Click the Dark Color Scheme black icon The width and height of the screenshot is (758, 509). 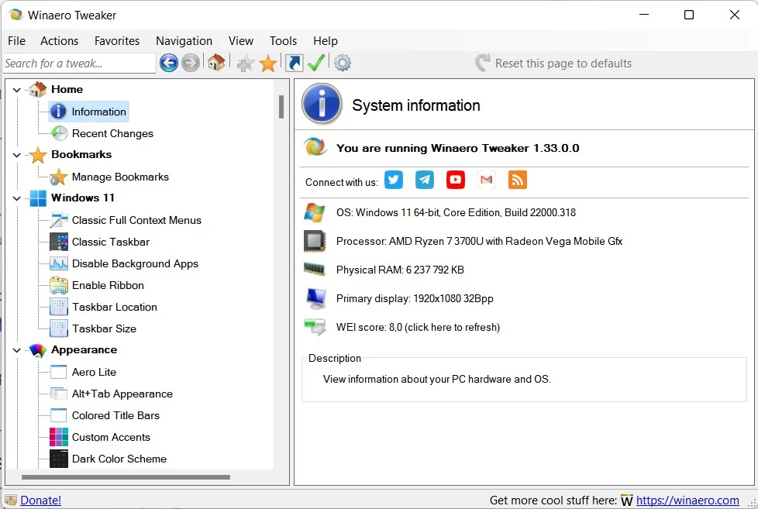coord(59,459)
